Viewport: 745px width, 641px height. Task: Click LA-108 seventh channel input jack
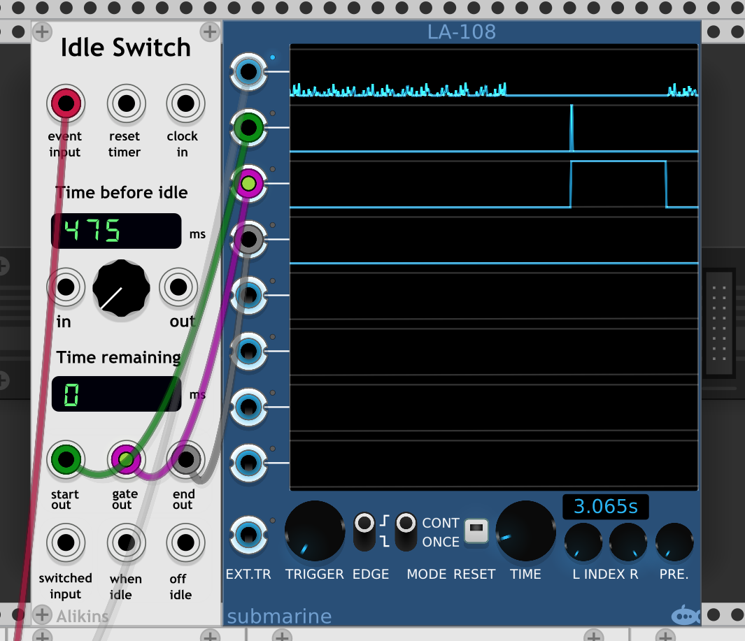click(248, 407)
